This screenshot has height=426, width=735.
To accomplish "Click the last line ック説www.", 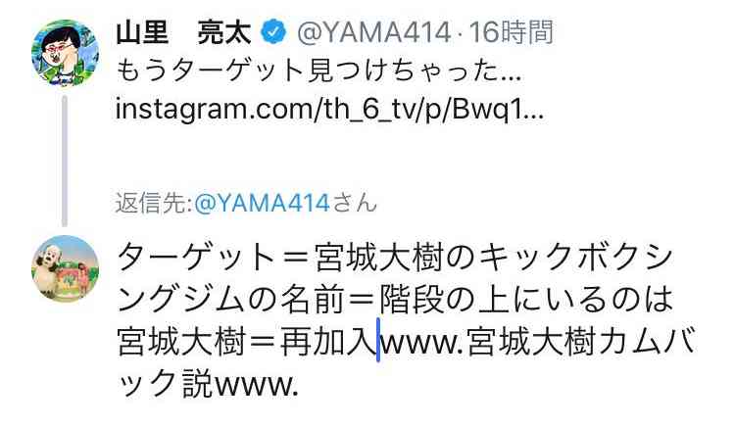I will pyautogui.click(x=207, y=384).
